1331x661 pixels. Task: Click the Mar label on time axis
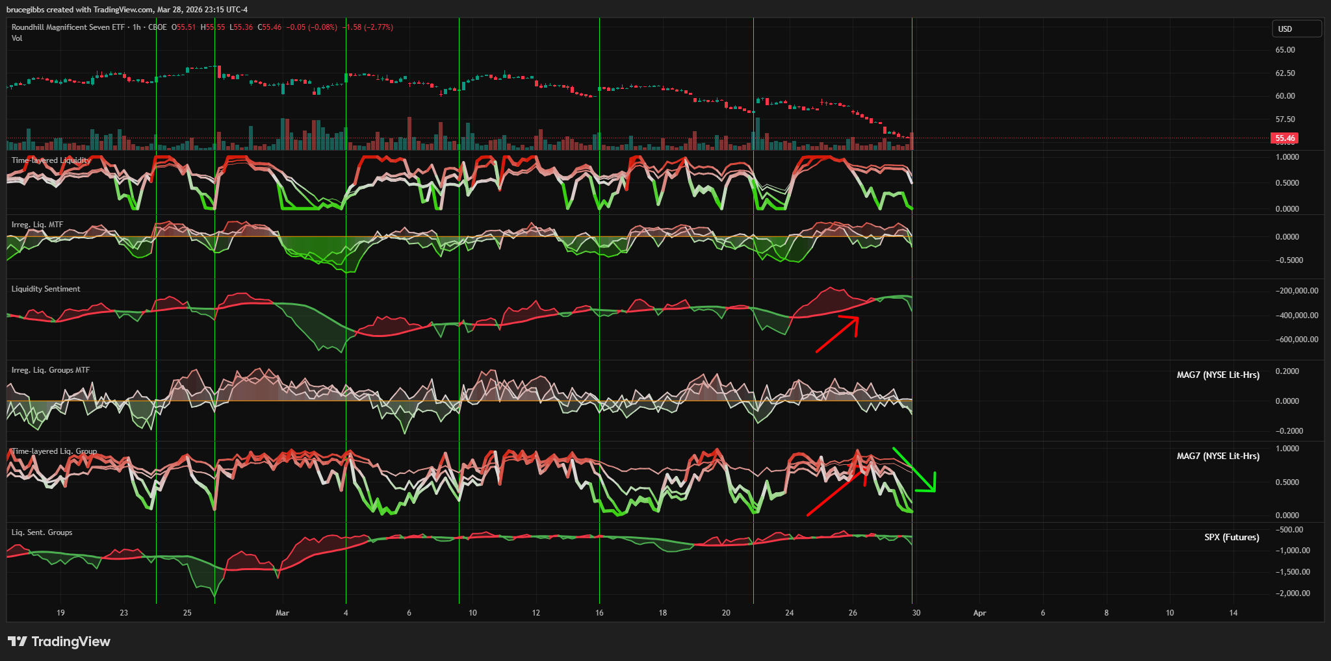tap(282, 613)
